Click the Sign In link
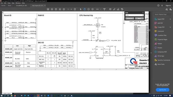This screenshot has height=97, width=173. click(168, 6)
